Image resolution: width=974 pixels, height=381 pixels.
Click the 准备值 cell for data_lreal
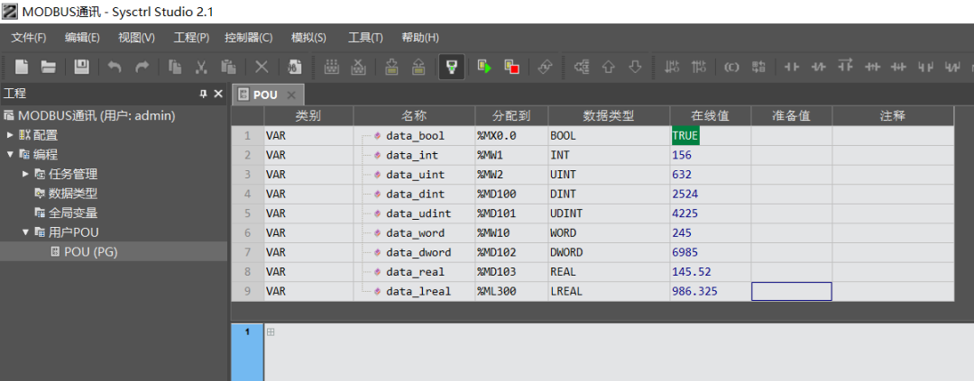792,291
